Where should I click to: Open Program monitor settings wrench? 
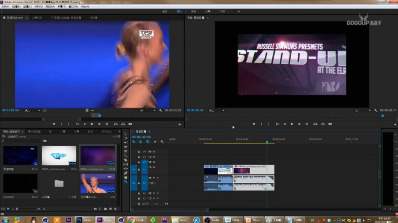pos(376,110)
